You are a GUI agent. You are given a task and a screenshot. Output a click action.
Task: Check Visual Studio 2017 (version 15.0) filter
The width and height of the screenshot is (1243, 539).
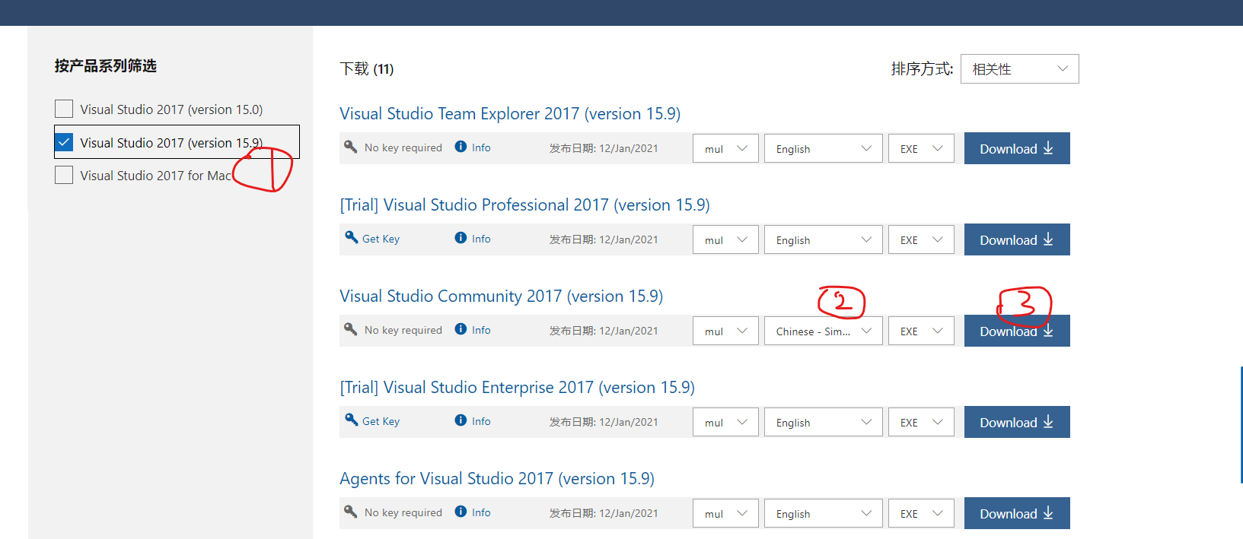pyautogui.click(x=64, y=109)
